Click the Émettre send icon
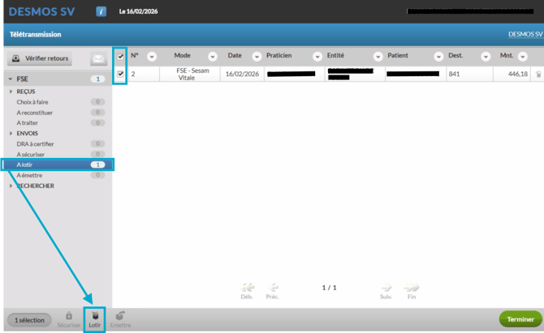This screenshot has height=333, width=544. click(x=121, y=316)
